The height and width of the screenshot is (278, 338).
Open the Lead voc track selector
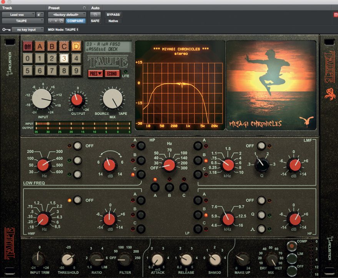coord(18,15)
